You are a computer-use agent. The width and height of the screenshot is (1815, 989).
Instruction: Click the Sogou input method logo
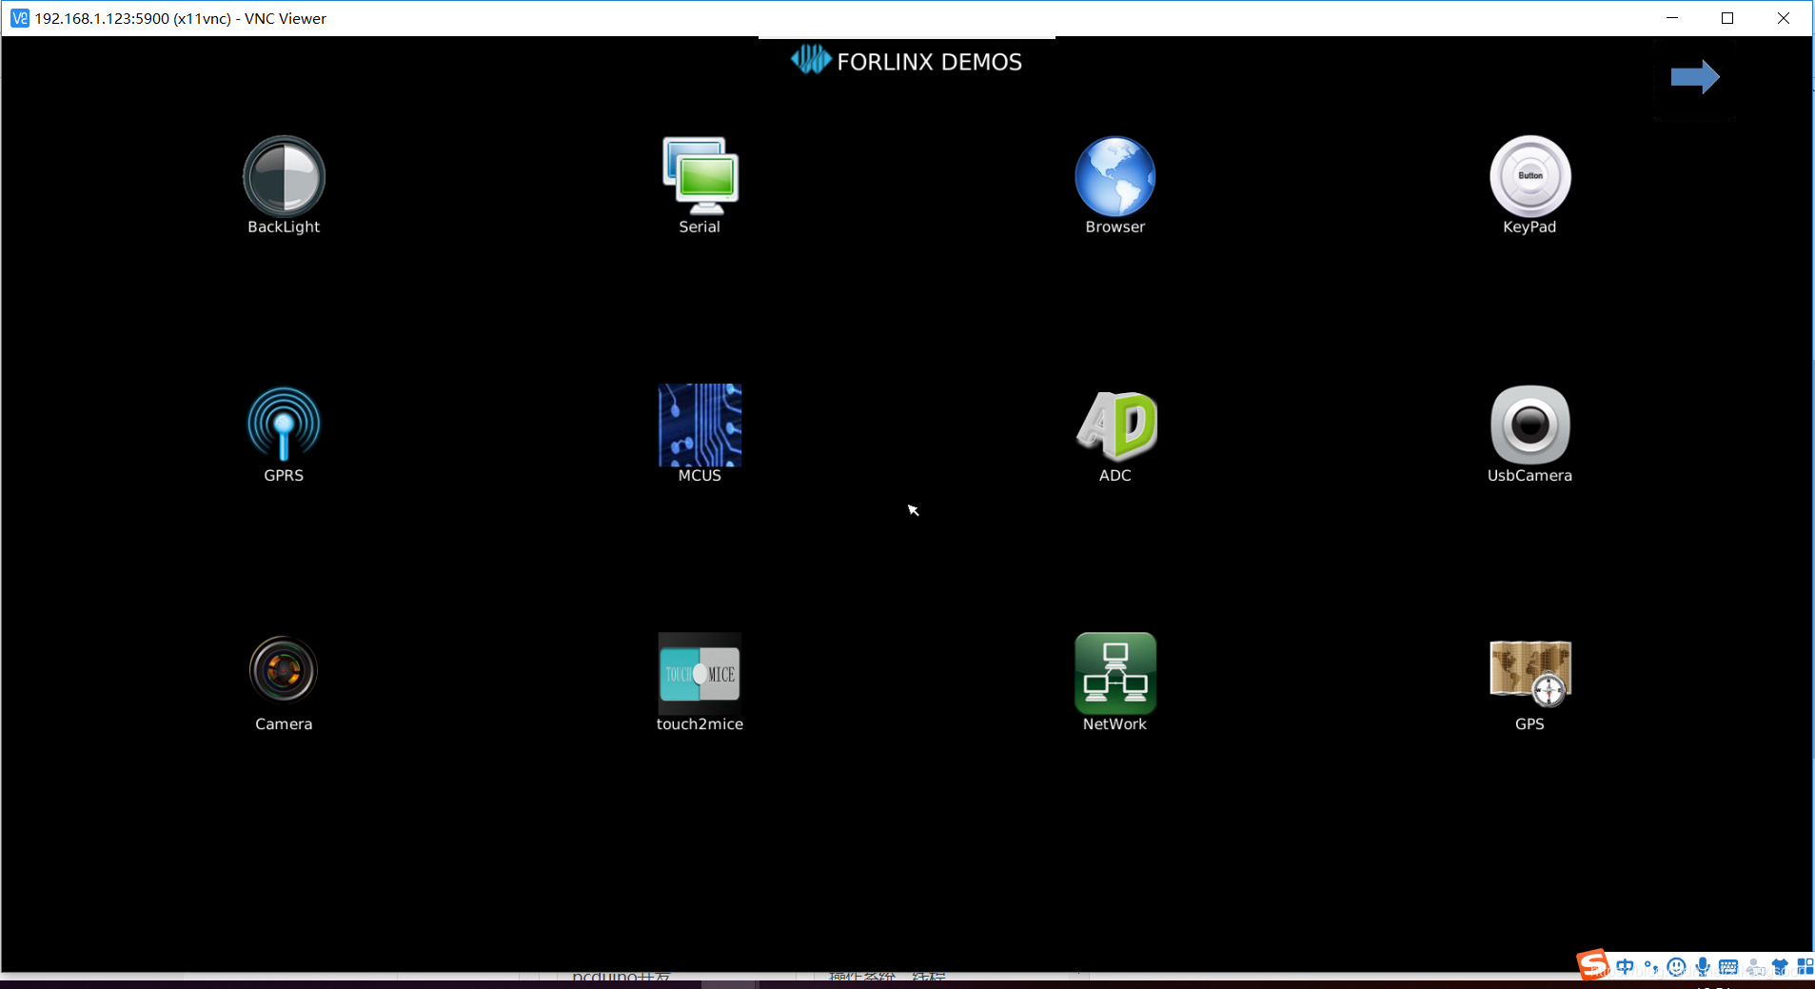pos(1593,965)
